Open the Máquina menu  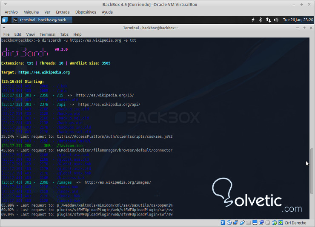pos(31,12)
